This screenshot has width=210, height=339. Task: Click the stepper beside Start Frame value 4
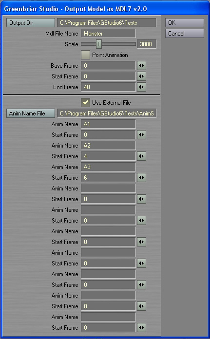click(141, 156)
